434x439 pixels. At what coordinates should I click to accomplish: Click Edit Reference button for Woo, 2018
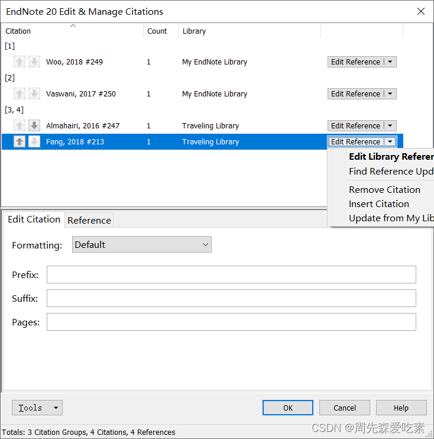(355, 62)
